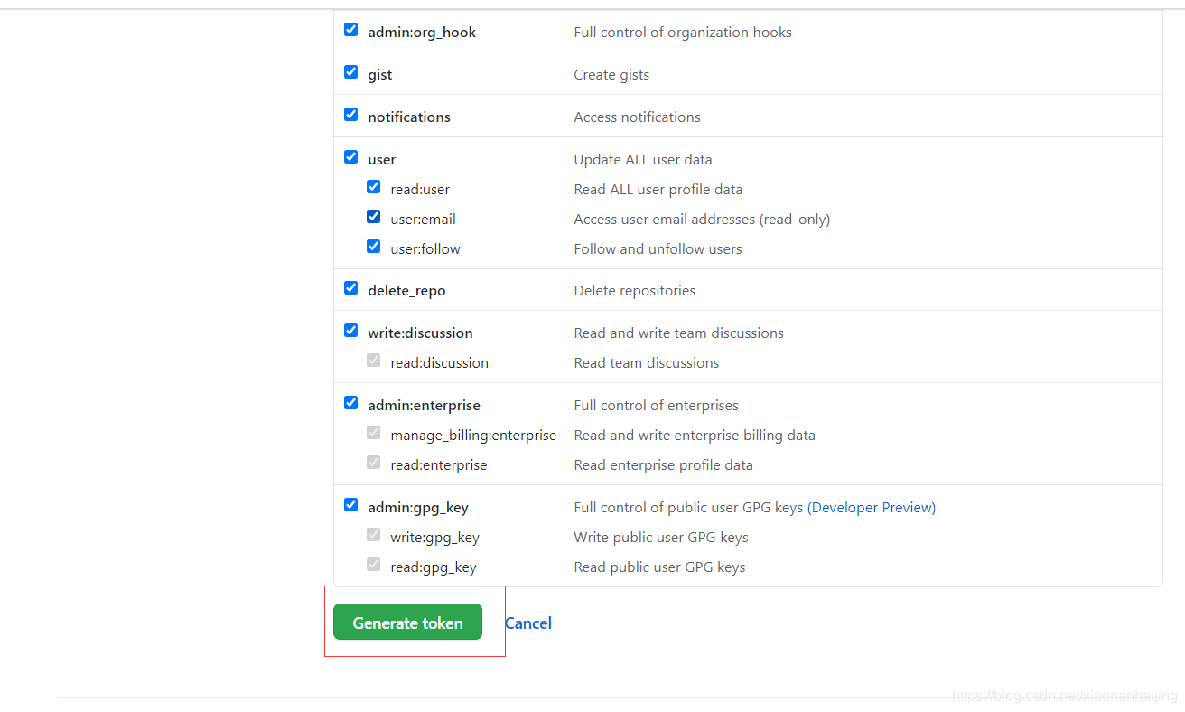Toggle the gist scope checkbox
The width and height of the screenshot is (1185, 712).
click(x=350, y=72)
